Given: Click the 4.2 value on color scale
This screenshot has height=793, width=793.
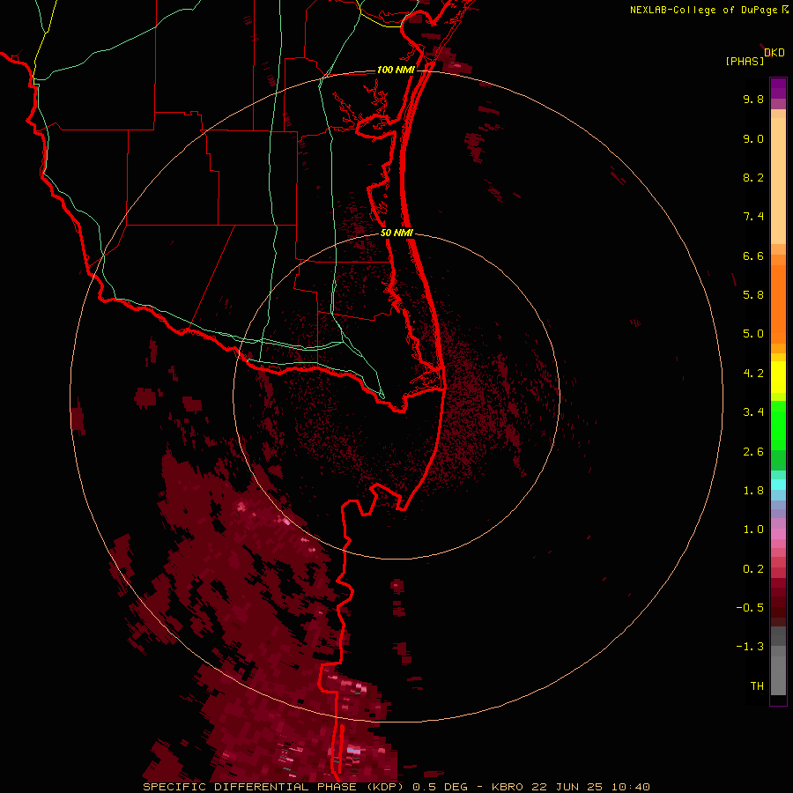Looking at the screenshot, I should [753, 374].
